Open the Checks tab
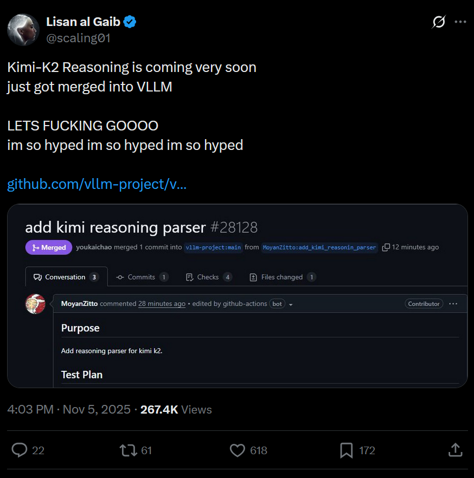The width and height of the screenshot is (474, 478). tap(208, 277)
